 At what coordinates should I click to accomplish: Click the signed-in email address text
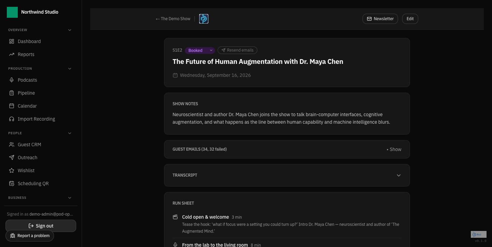click(x=51, y=214)
